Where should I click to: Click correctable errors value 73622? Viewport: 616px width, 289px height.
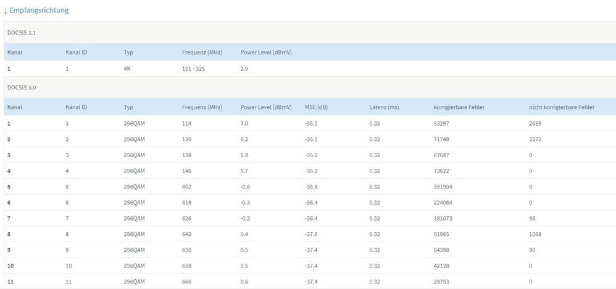point(441,171)
